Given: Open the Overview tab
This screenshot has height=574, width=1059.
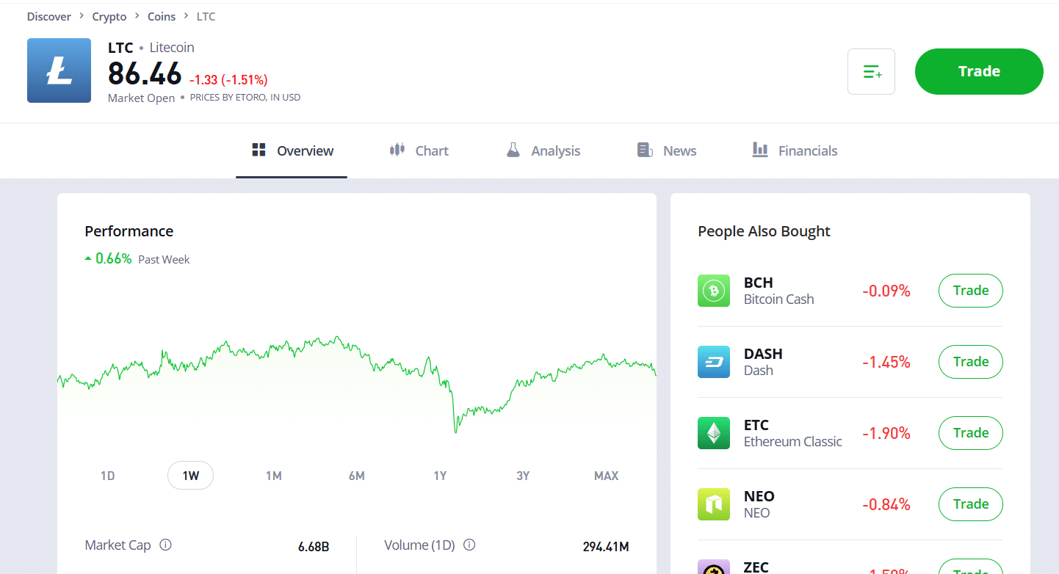Looking at the screenshot, I should pos(292,150).
